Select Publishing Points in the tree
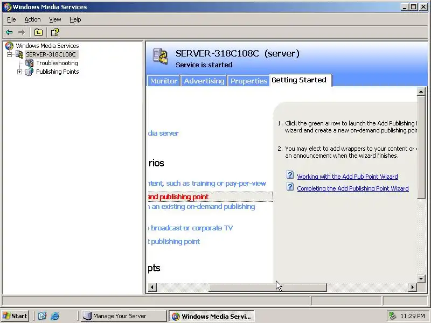The height and width of the screenshot is (323, 431). click(58, 72)
